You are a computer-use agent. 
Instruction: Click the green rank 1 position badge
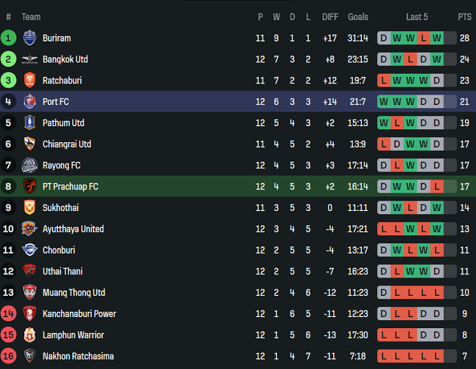[x=9, y=38]
